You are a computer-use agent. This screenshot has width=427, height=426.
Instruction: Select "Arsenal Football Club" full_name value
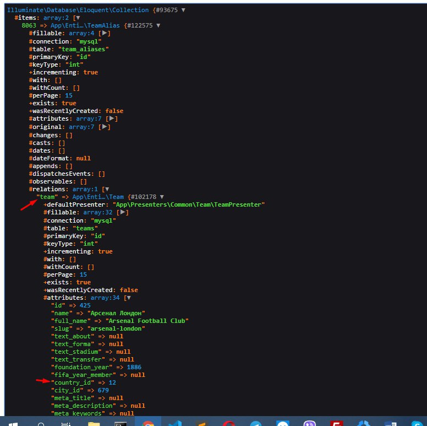pos(147,321)
